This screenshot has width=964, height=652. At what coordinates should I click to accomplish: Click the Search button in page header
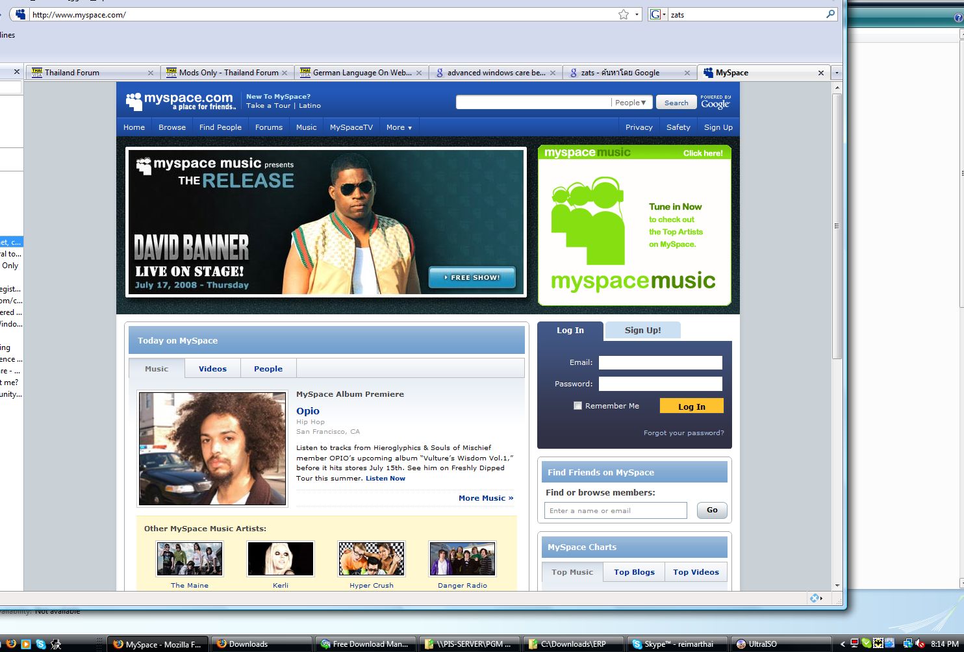coord(676,103)
